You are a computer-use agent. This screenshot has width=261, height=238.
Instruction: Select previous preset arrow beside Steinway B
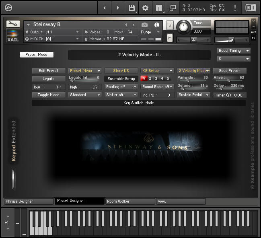pyautogui.click(x=126, y=25)
